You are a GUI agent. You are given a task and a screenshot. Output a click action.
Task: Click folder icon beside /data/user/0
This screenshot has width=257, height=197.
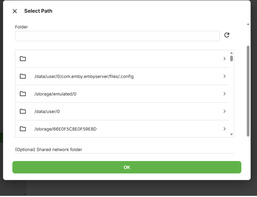[23, 111]
